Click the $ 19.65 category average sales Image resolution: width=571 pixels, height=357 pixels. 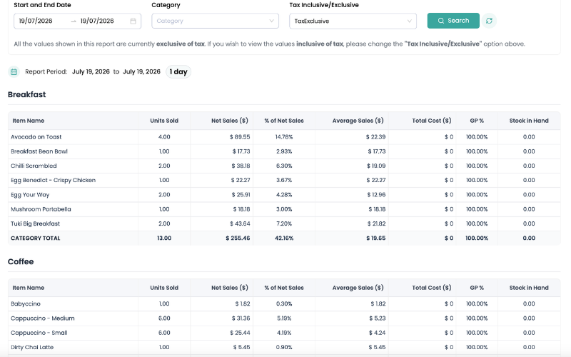[376, 238]
